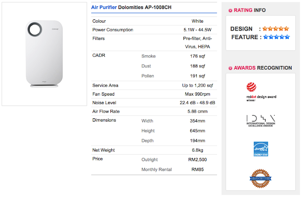Image resolution: width=302 pixels, height=197 pixels.
Task: Click the Monthly Rental sub-label
Action: (157, 170)
